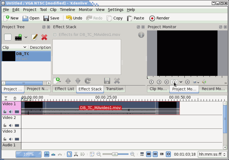Click the 100% thumbnail size bar
This screenshot has height=160, width=229.
(28, 154)
